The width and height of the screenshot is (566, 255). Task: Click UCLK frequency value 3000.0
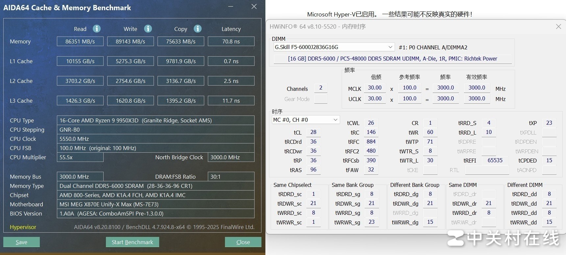click(446, 99)
